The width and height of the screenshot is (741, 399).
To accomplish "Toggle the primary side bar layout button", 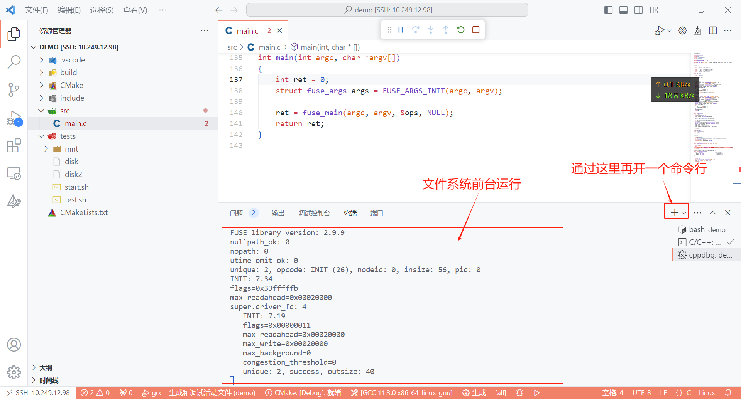I will pos(608,10).
